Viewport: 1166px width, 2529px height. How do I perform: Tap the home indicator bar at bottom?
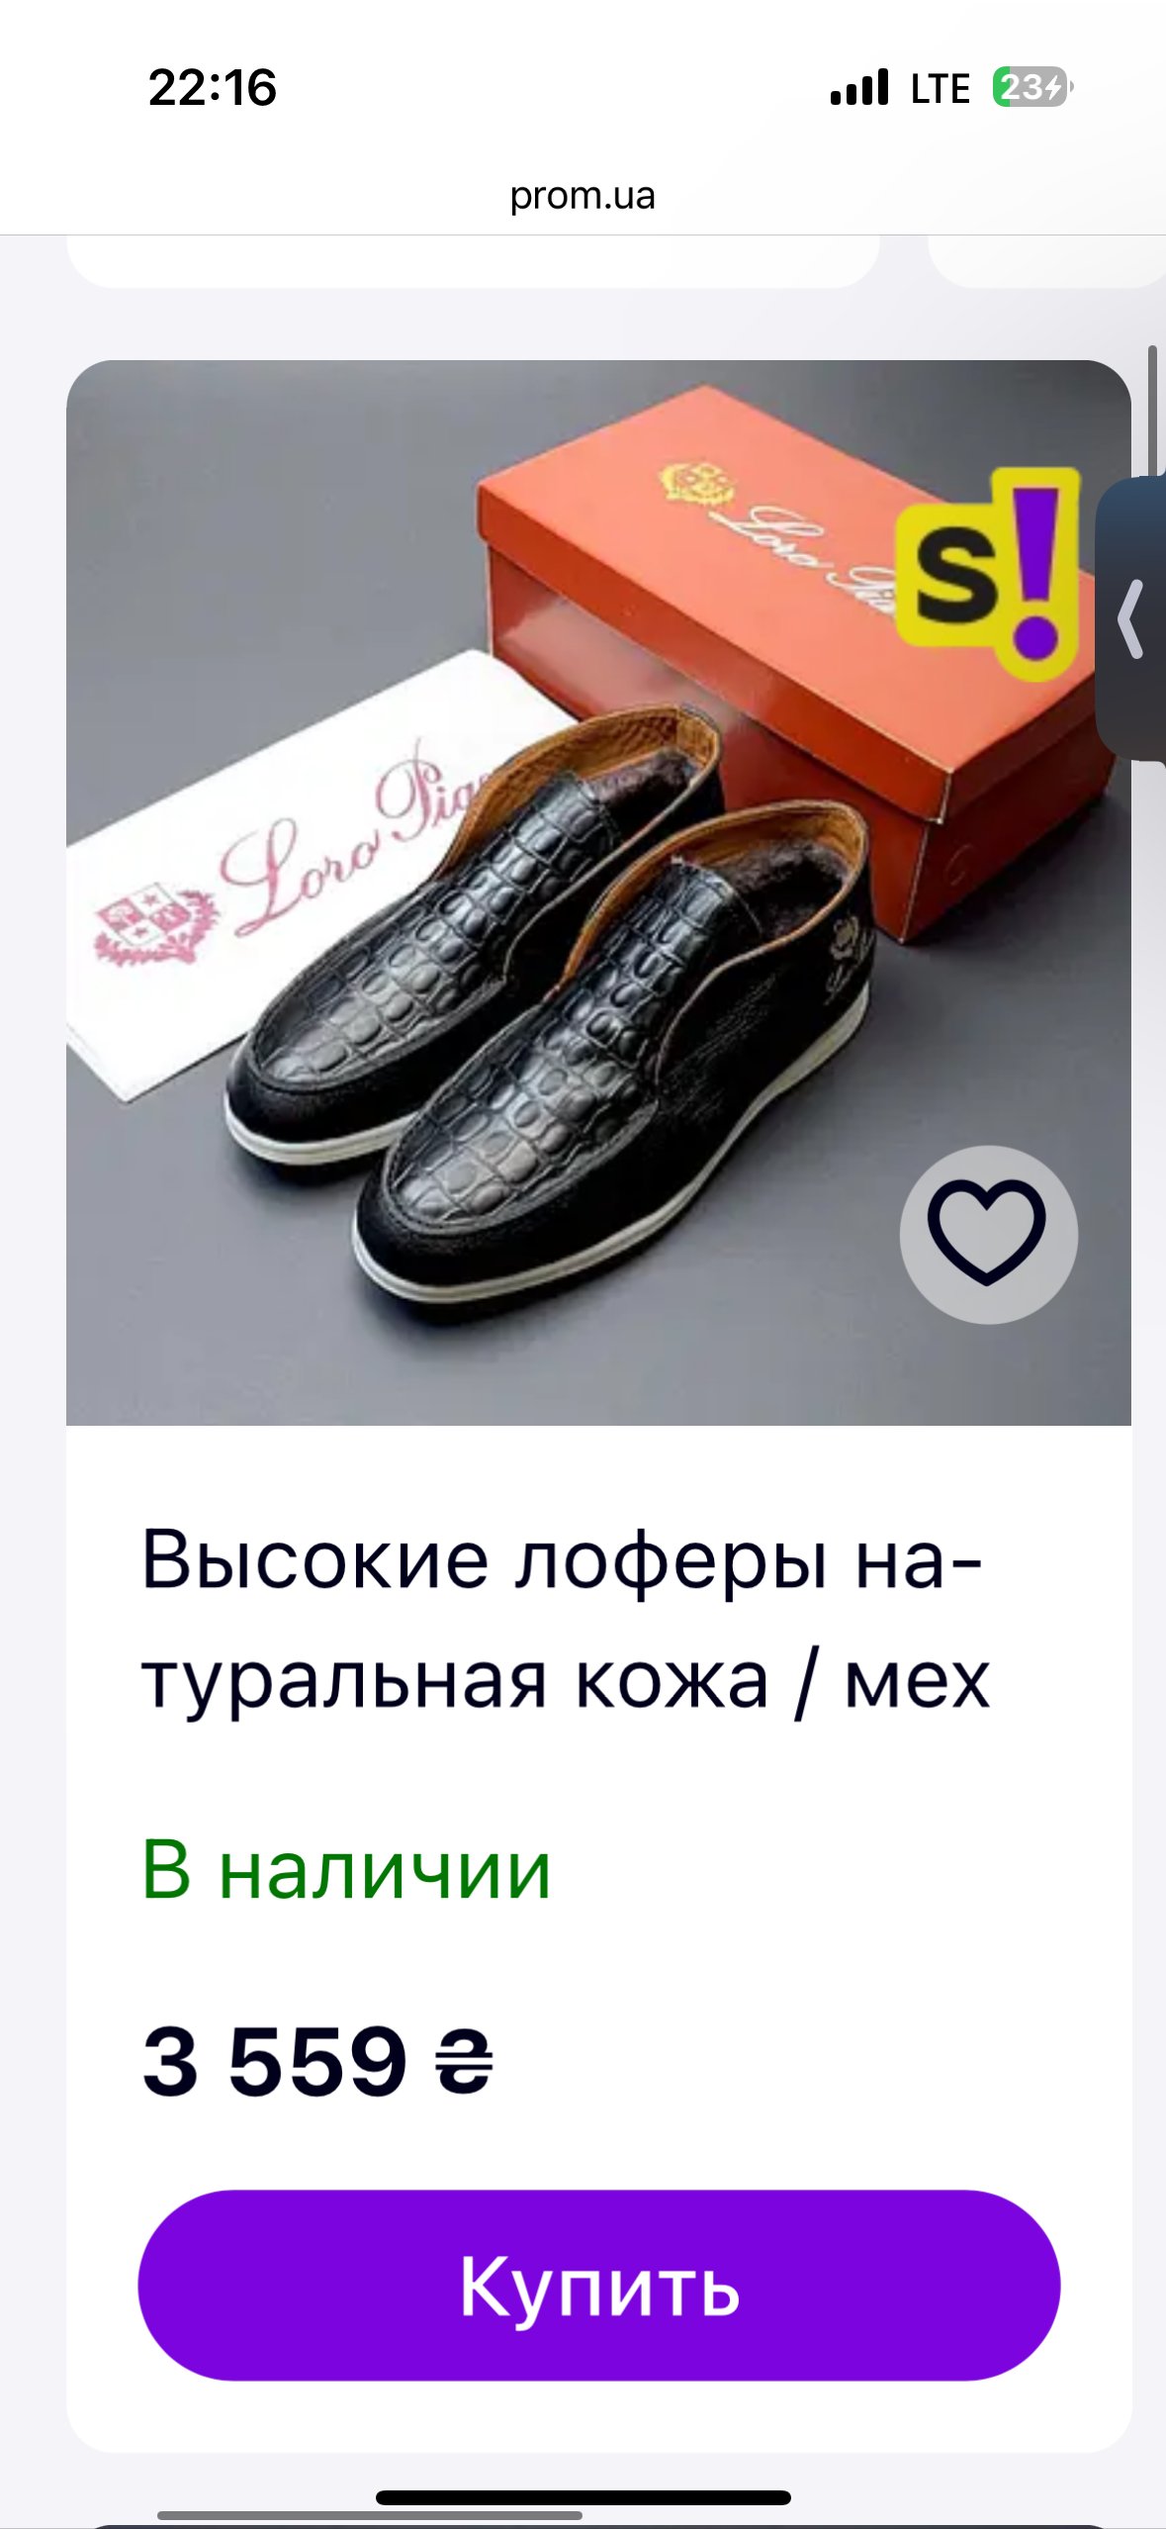pos(583,2497)
